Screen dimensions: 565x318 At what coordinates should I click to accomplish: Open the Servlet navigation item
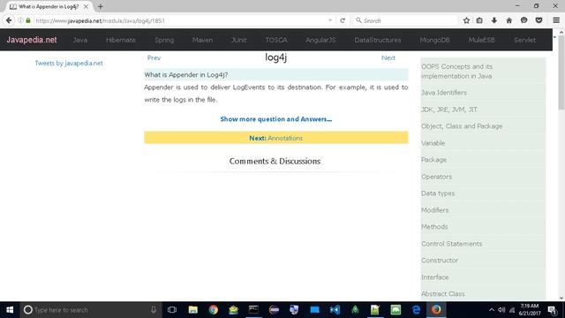coord(524,40)
